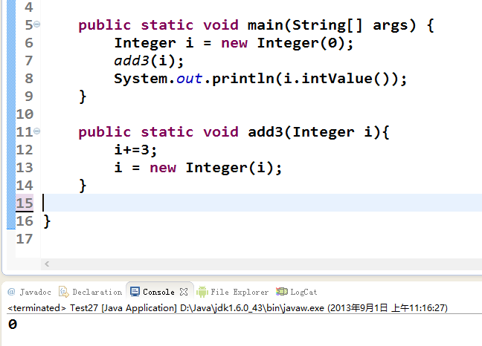Switch to the Declaration tab

[97, 292]
